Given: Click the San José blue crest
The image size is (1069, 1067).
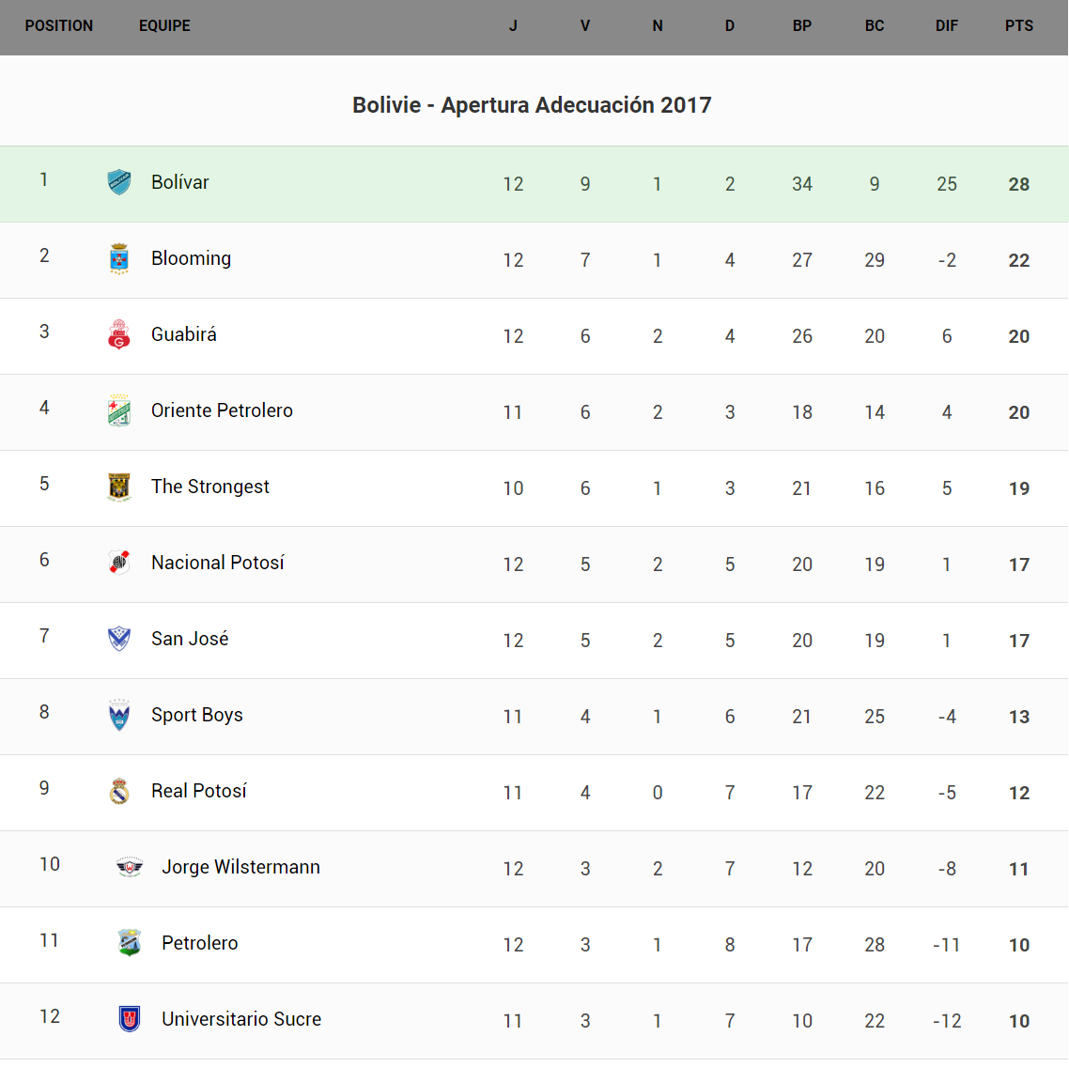Looking at the screenshot, I should (119, 639).
